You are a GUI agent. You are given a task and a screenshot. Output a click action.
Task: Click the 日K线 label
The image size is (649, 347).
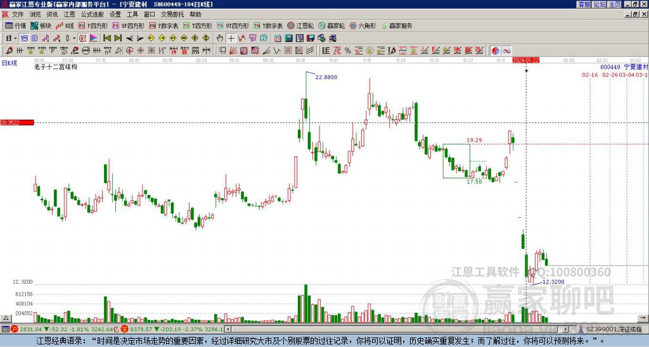[x=10, y=63]
